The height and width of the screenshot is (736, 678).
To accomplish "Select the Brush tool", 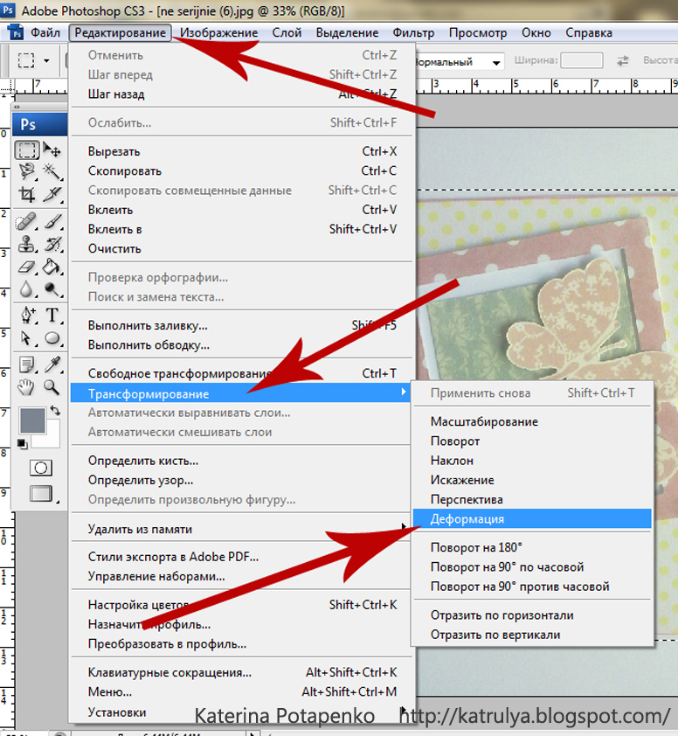I will coord(52,221).
